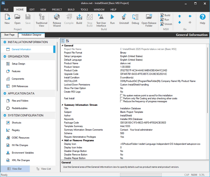
Task: Check Perform only File Costing option
Action: pyautogui.click(x=121, y=98)
